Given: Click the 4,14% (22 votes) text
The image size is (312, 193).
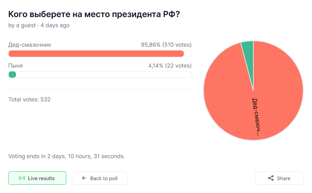Looking at the screenshot, I should click(x=170, y=66).
